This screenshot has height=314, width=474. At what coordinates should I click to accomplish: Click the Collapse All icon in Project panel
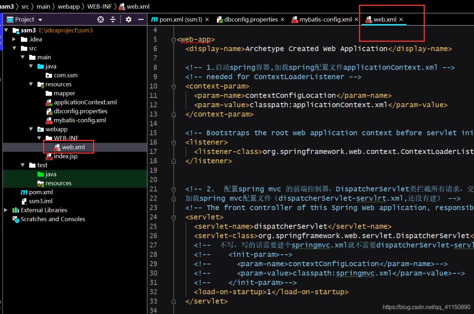point(113,19)
